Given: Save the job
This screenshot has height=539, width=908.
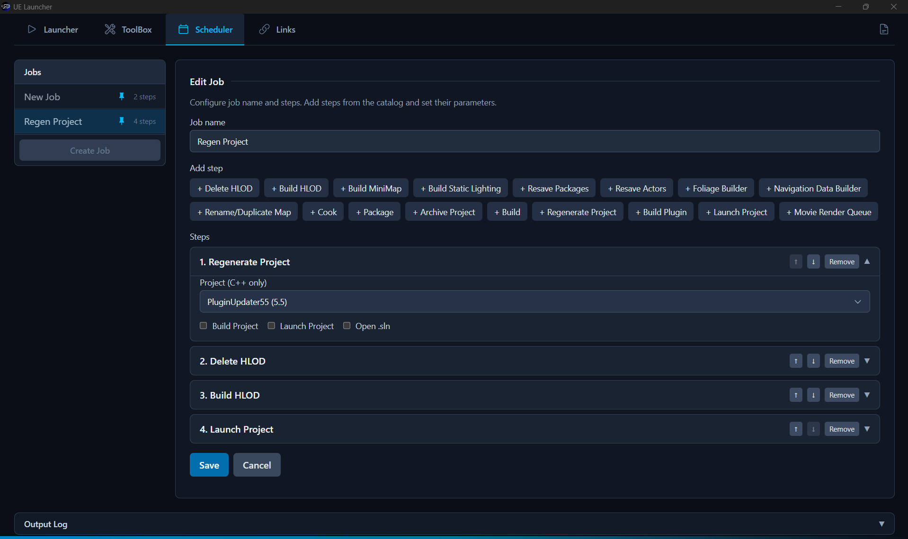Looking at the screenshot, I should click(x=209, y=465).
